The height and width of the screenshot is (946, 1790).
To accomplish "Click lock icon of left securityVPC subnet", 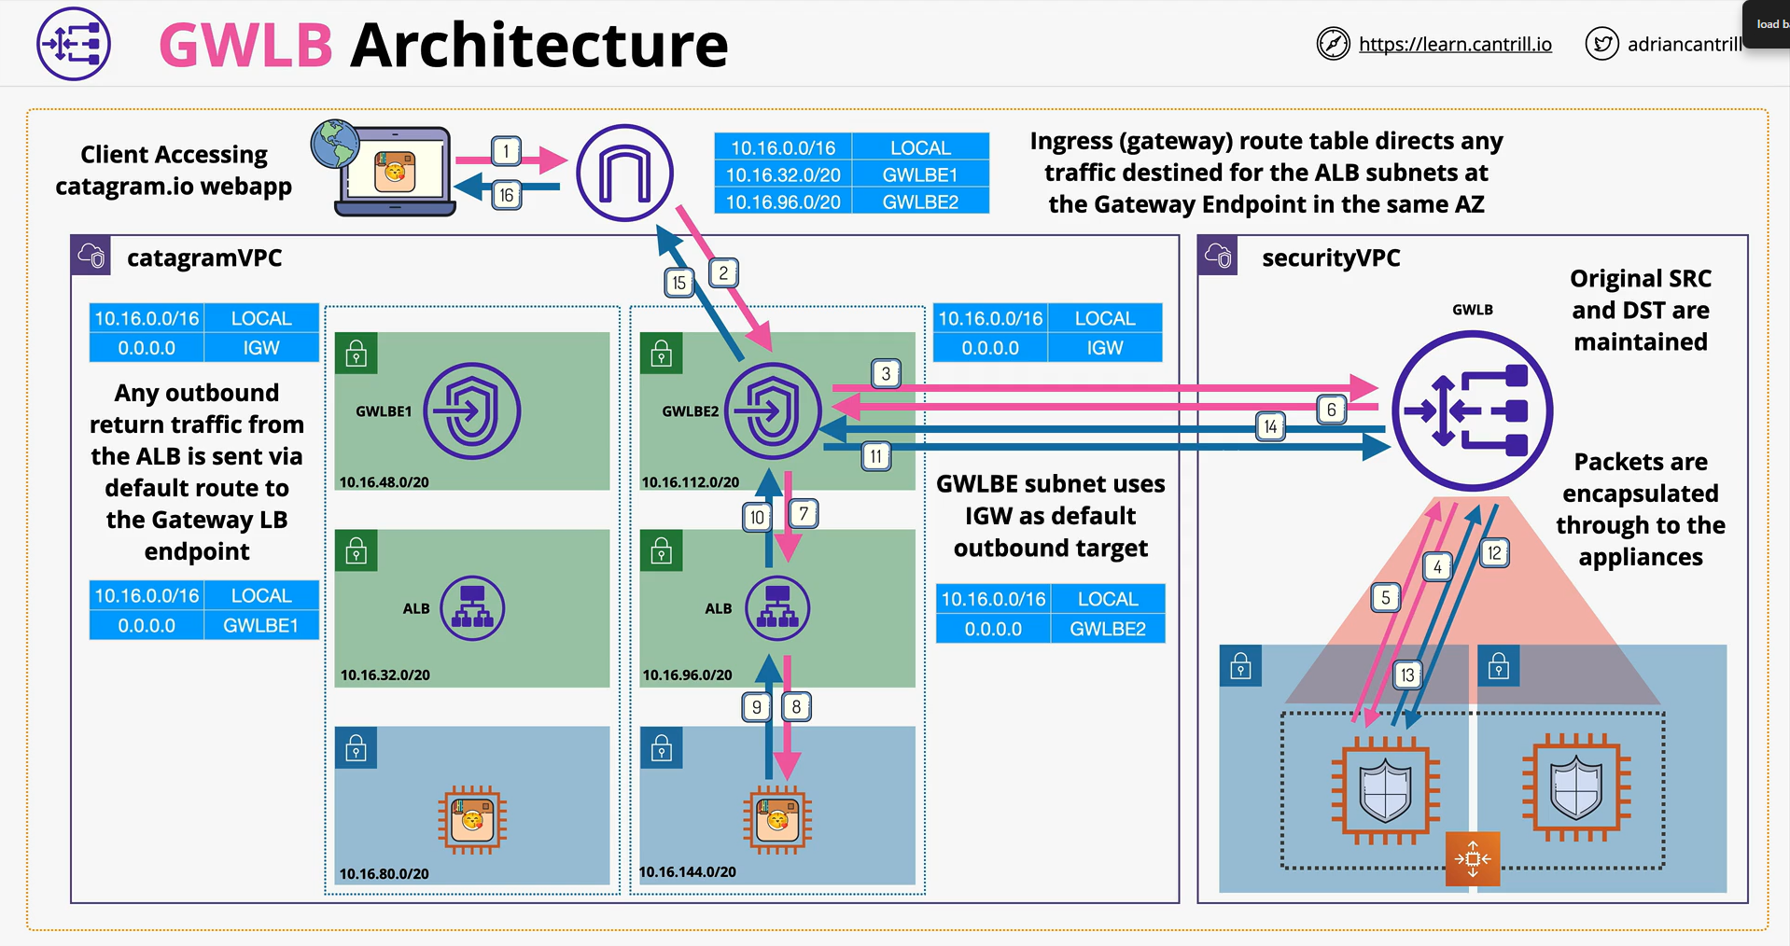I will click(1240, 666).
